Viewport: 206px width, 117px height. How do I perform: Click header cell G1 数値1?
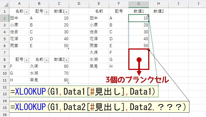point(139,11)
